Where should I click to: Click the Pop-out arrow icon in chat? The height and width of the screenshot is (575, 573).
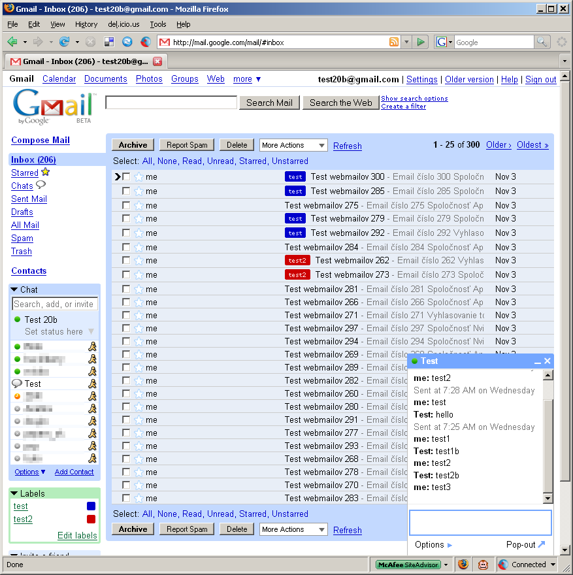pos(542,544)
